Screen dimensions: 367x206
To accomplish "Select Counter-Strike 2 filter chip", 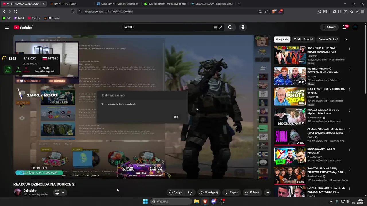I will point(328,39).
